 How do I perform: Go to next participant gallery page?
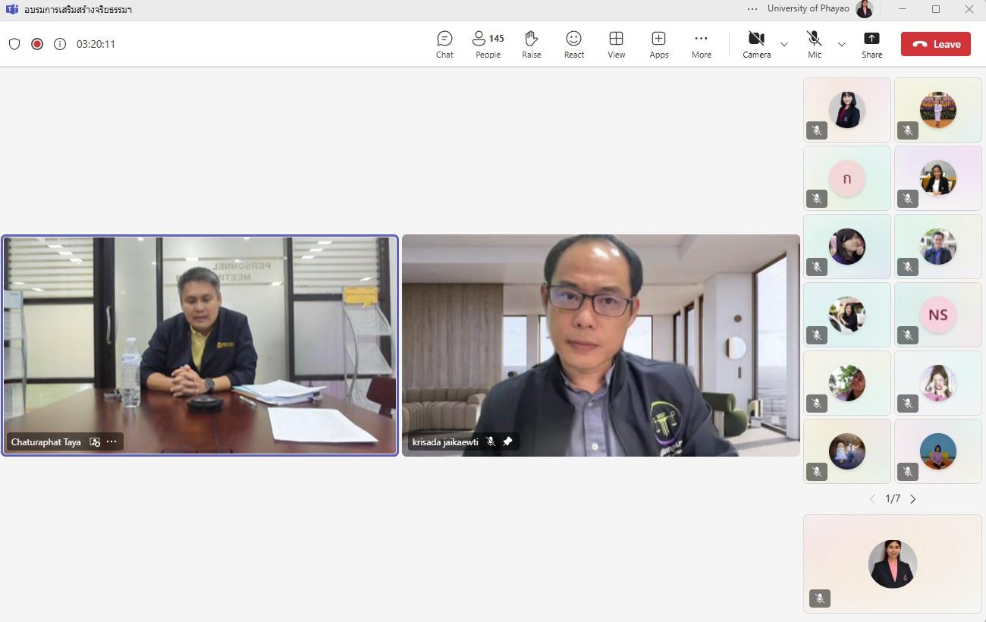(x=912, y=498)
